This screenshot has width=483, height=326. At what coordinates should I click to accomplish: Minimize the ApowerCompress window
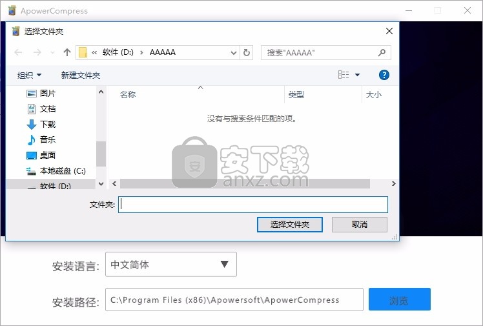[409, 11]
